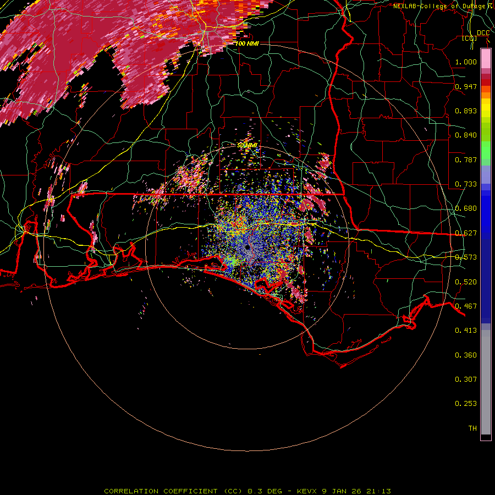Click the 100 NMI range ring label
495x495 pixels.
click(x=247, y=43)
